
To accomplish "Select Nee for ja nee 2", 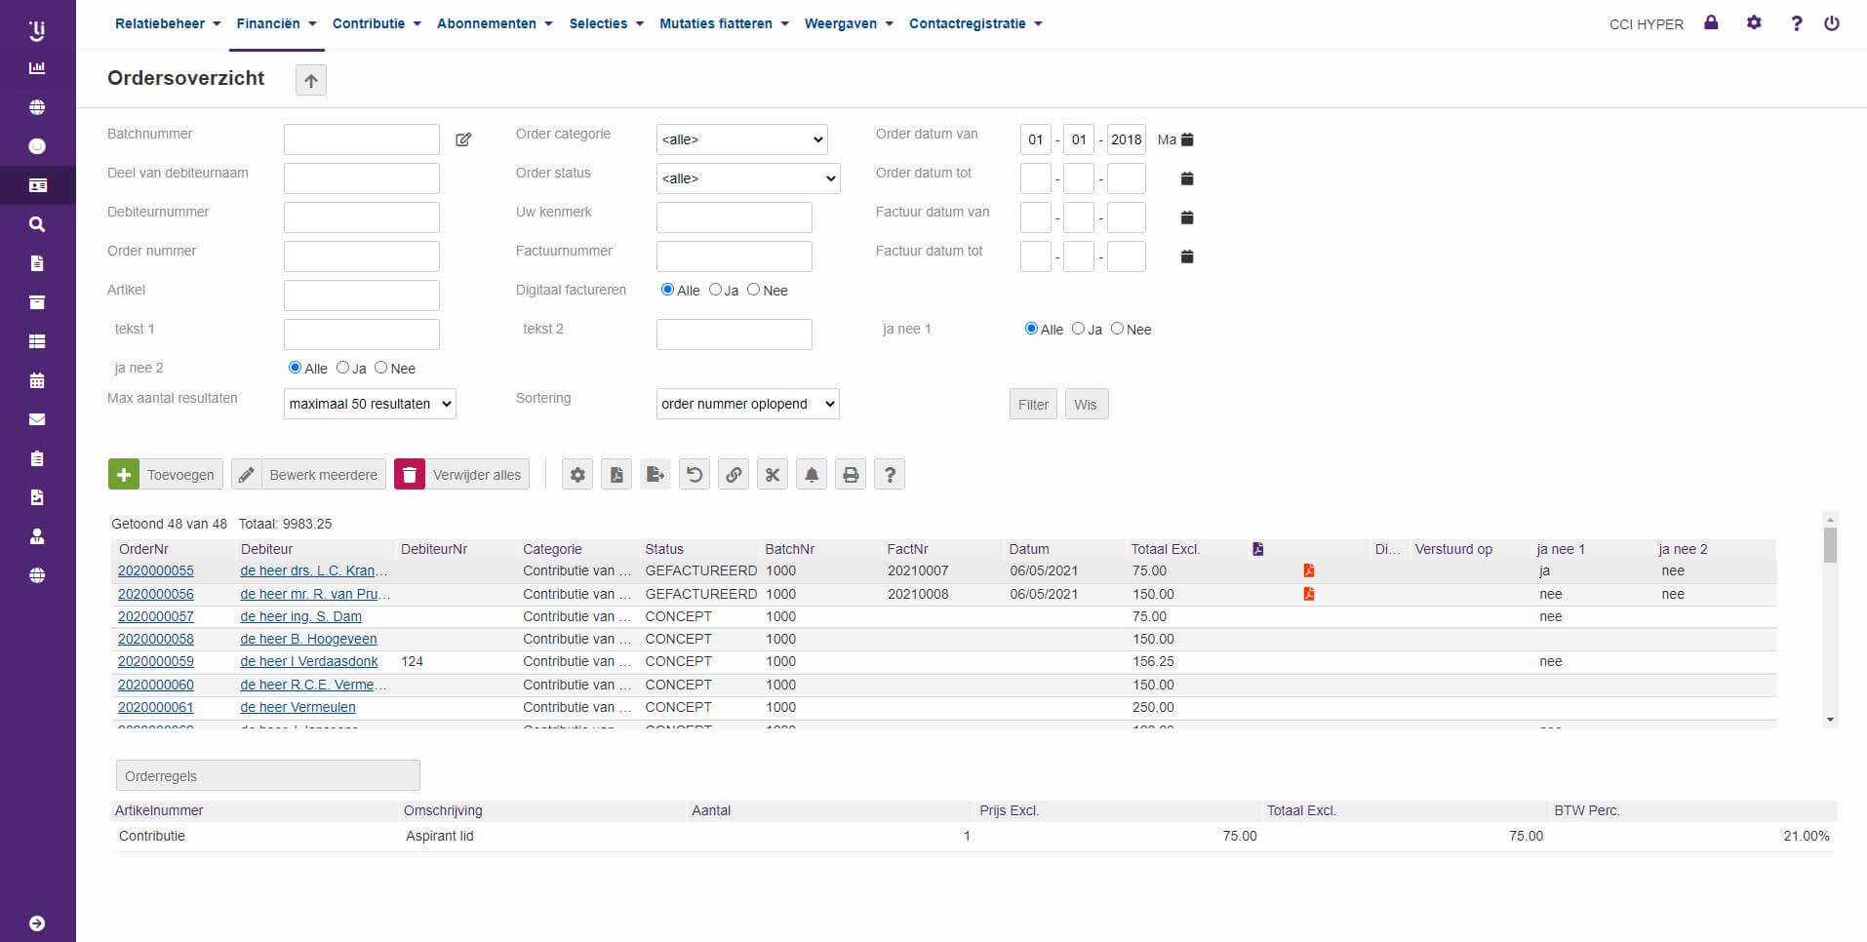I will 381,368.
